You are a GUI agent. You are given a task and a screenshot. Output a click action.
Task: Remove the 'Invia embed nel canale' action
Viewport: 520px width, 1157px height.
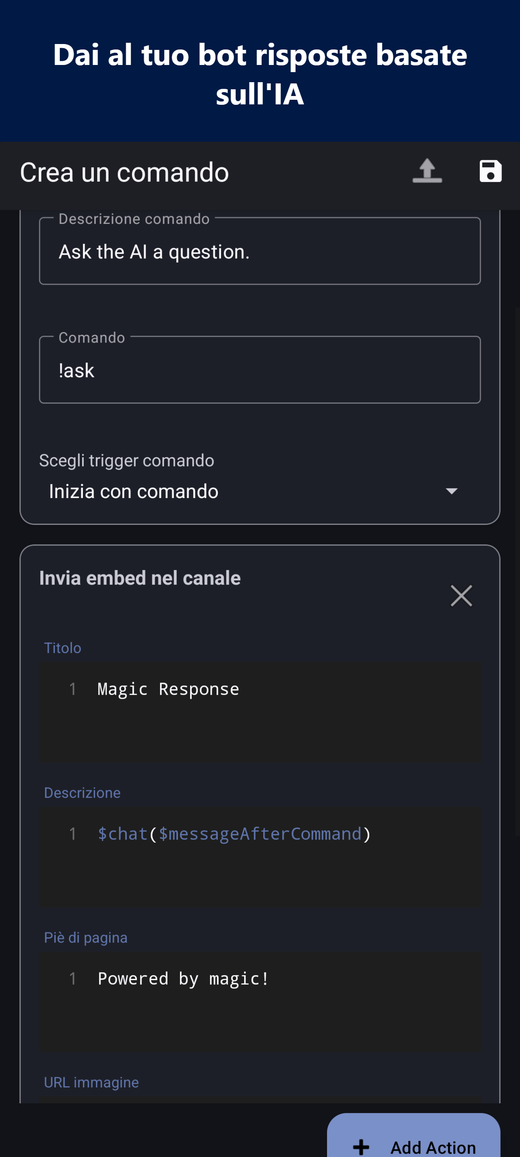tap(461, 596)
